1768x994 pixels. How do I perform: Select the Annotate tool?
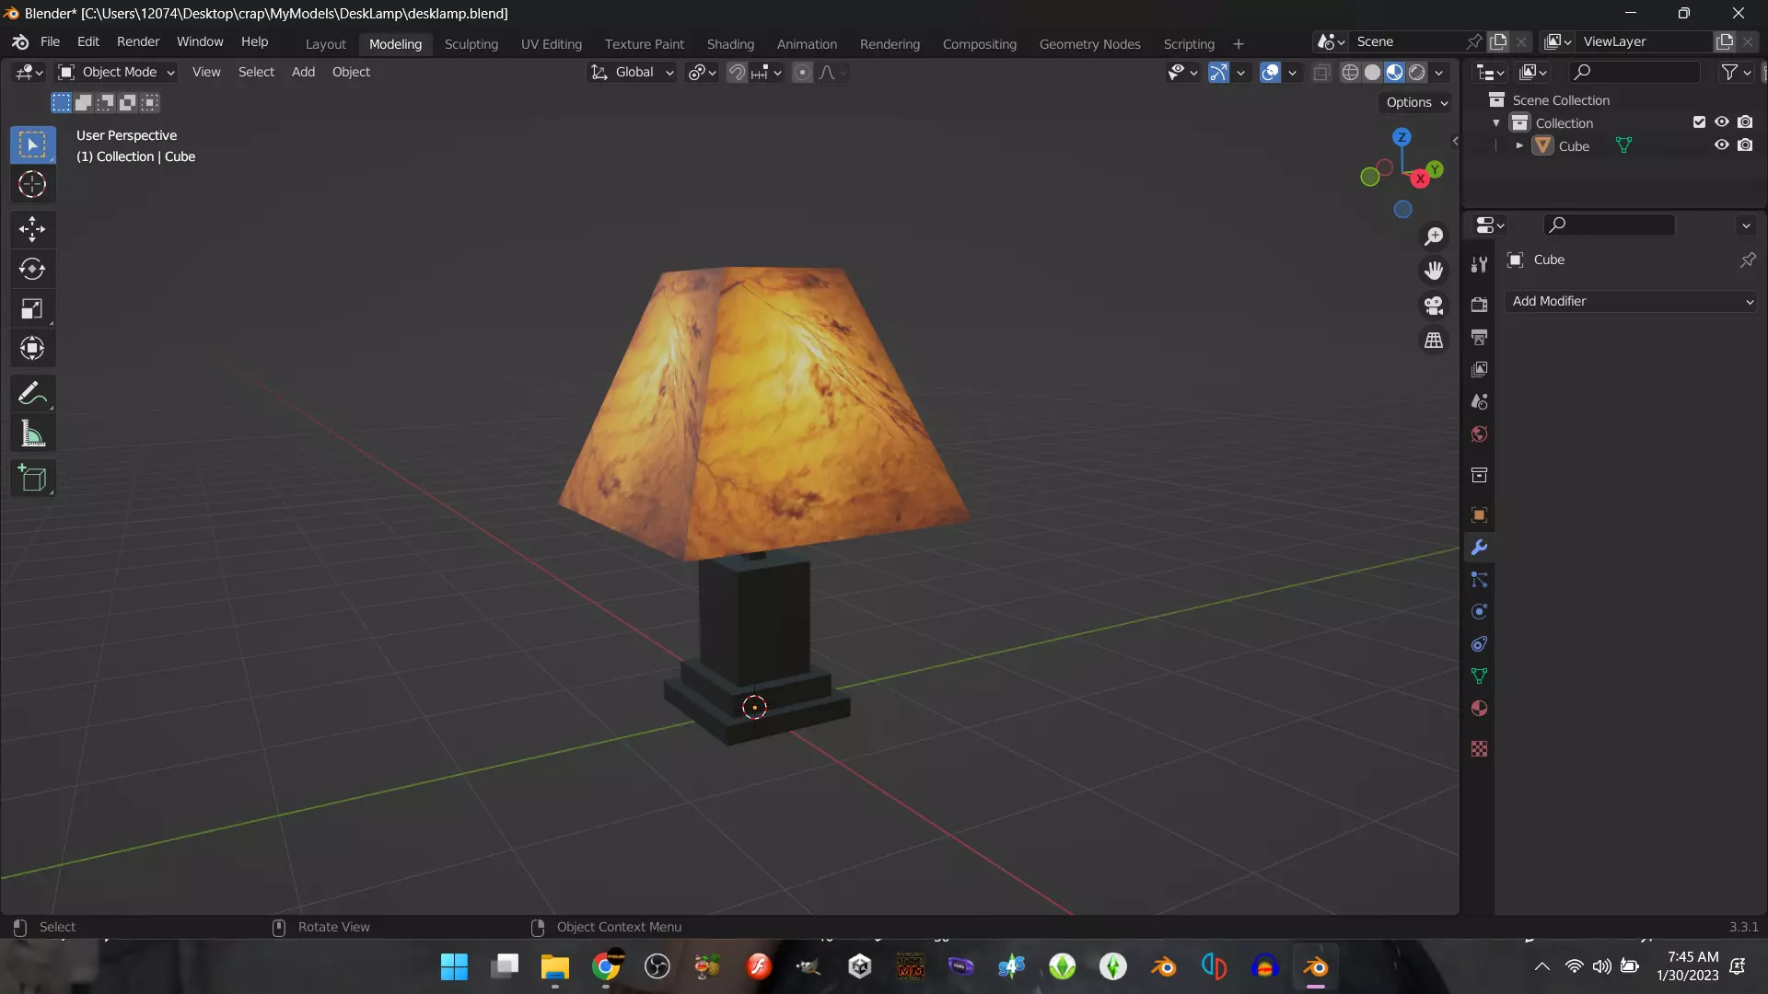click(32, 393)
